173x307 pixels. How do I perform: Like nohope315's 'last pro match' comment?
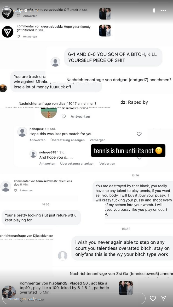(x=139, y=134)
